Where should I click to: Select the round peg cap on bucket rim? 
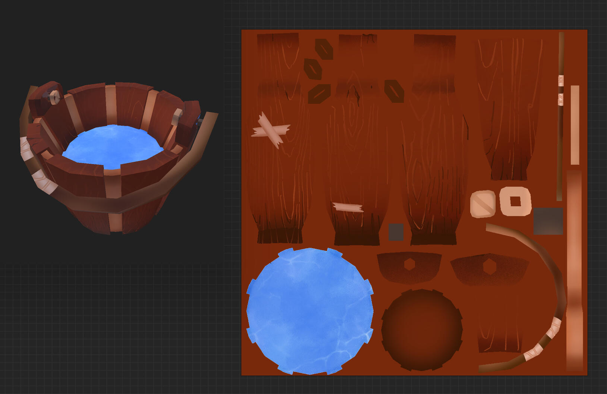tap(54, 97)
